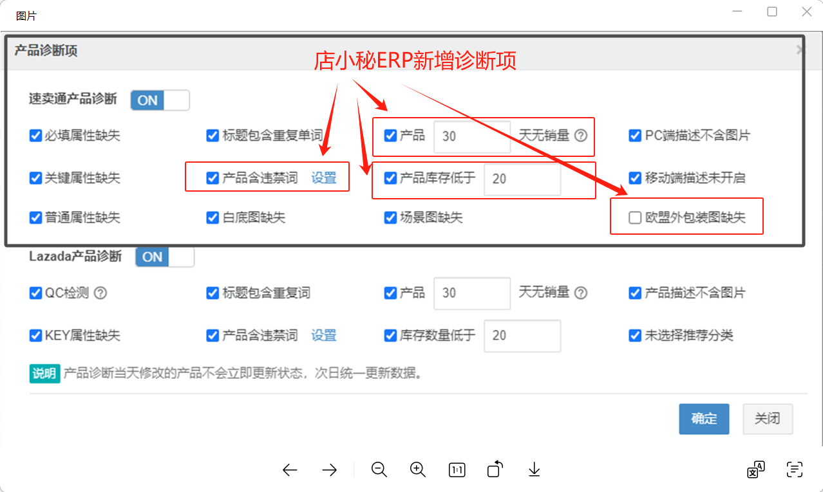Close the 产品诊断项 dialog with X
The width and height of the screenshot is (823, 492).
800,50
